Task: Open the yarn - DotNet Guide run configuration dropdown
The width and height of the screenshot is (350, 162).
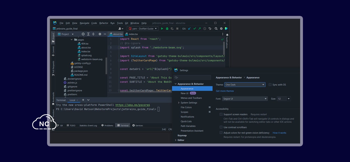Action: point(143,28)
